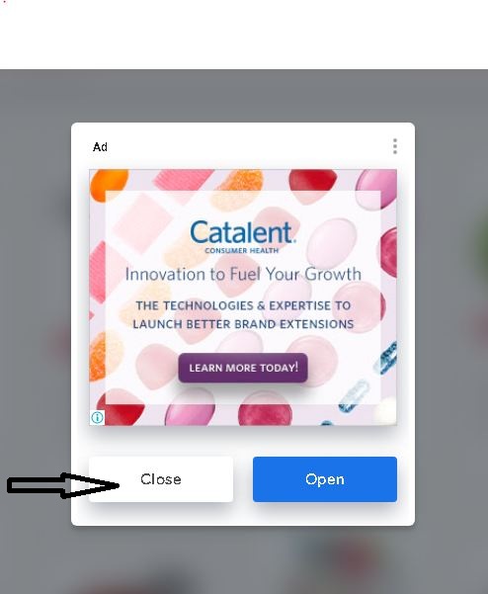Click the blank white area above the overlay

coord(244,34)
